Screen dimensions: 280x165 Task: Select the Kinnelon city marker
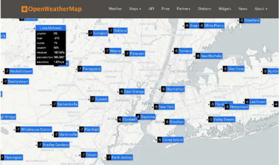click(98, 33)
